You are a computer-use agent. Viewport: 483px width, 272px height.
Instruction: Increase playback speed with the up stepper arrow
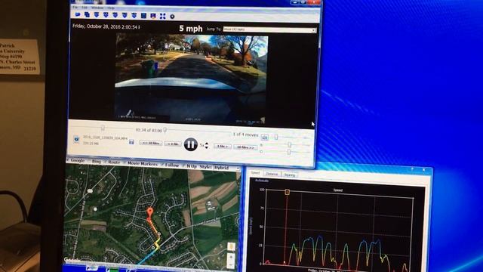point(206,144)
